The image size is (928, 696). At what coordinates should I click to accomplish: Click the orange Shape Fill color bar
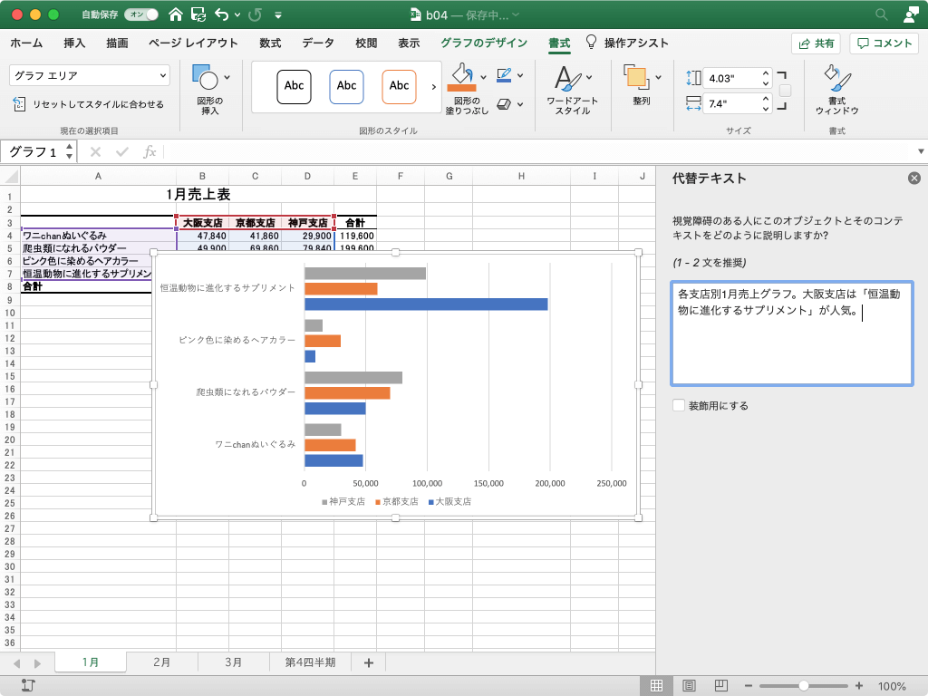pos(461,88)
